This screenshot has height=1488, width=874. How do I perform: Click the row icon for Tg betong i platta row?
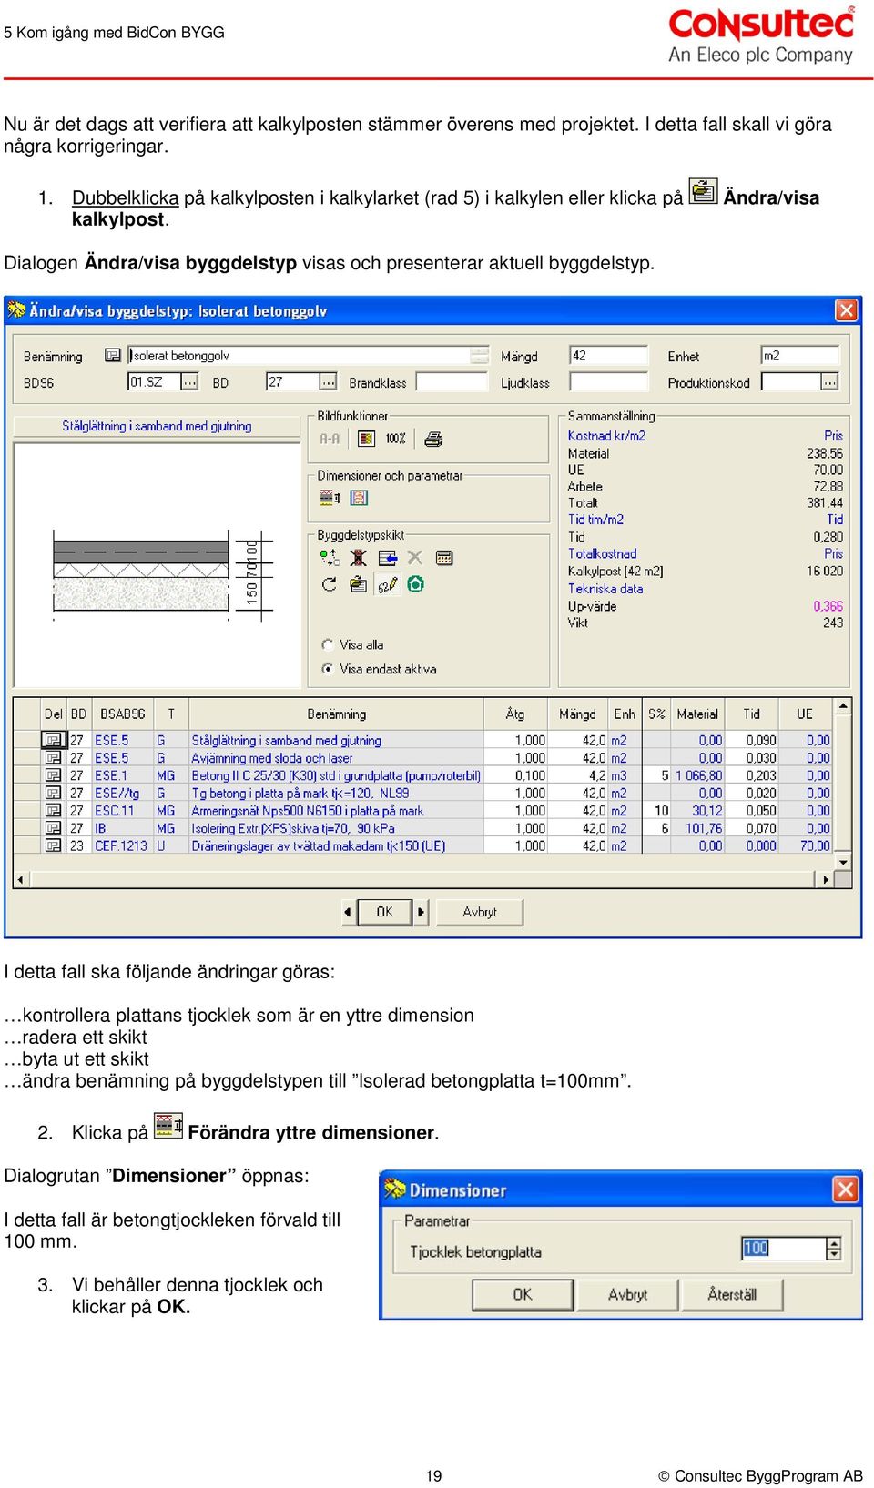53,793
